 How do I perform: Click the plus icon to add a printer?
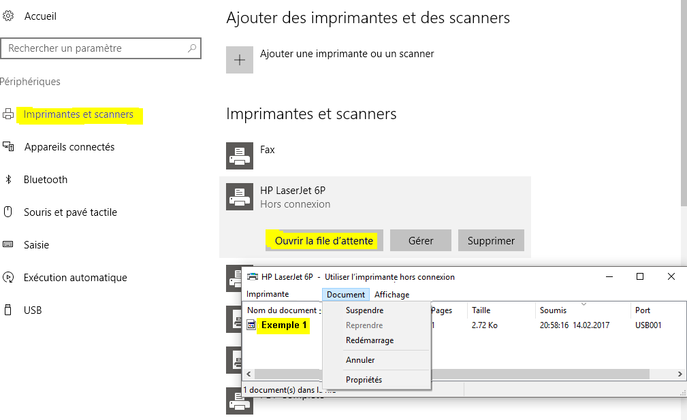click(240, 60)
